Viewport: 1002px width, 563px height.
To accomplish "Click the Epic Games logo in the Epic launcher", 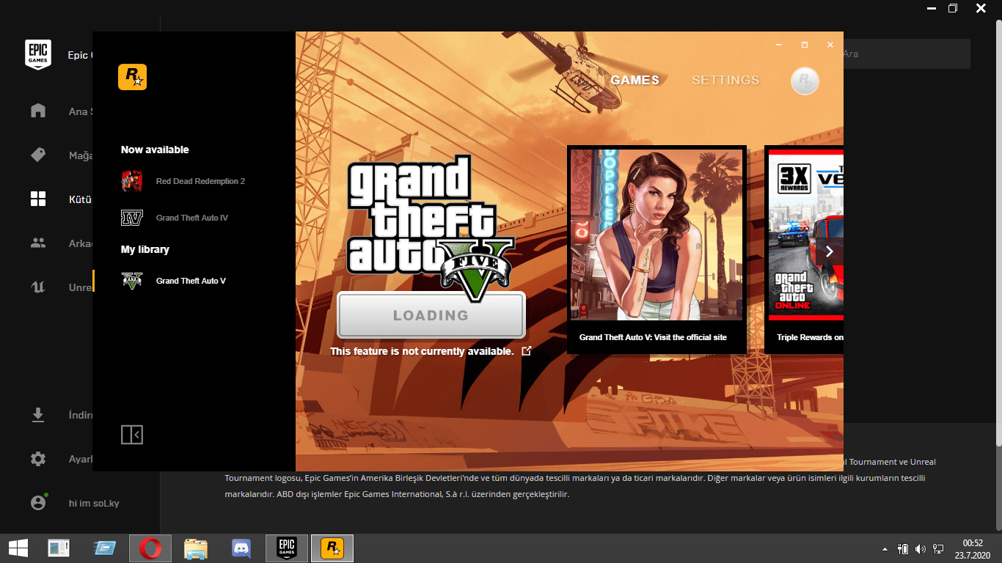I will pos(38,54).
